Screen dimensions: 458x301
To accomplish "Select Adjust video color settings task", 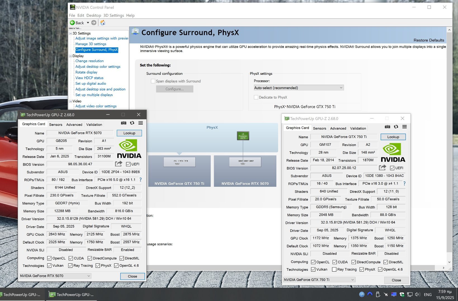I will point(96,106).
